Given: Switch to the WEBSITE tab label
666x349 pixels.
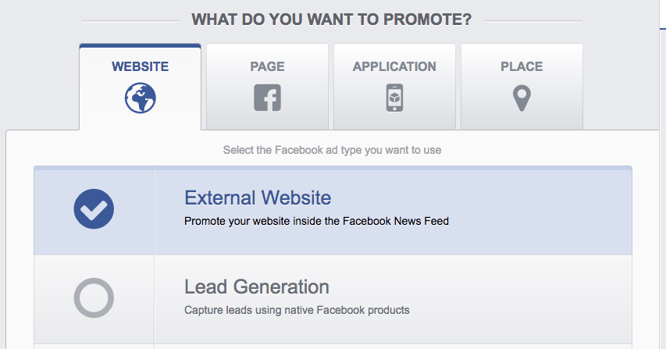Looking at the screenshot, I should (x=141, y=66).
